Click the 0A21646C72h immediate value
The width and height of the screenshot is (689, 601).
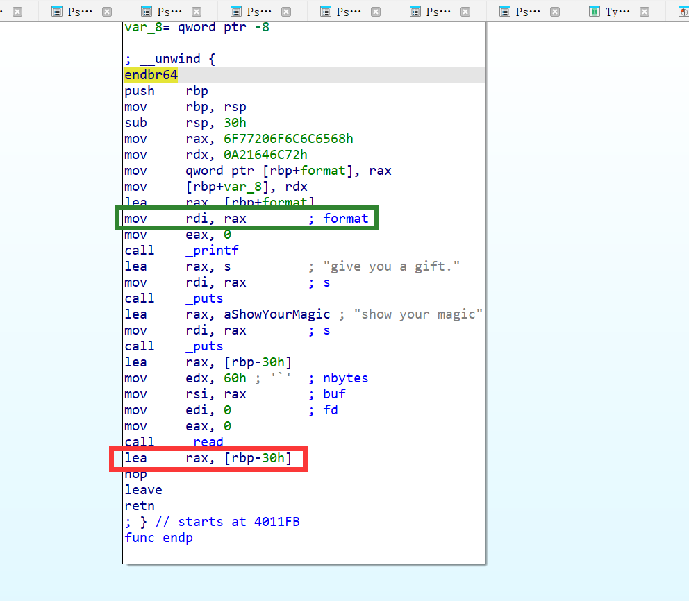(265, 155)
